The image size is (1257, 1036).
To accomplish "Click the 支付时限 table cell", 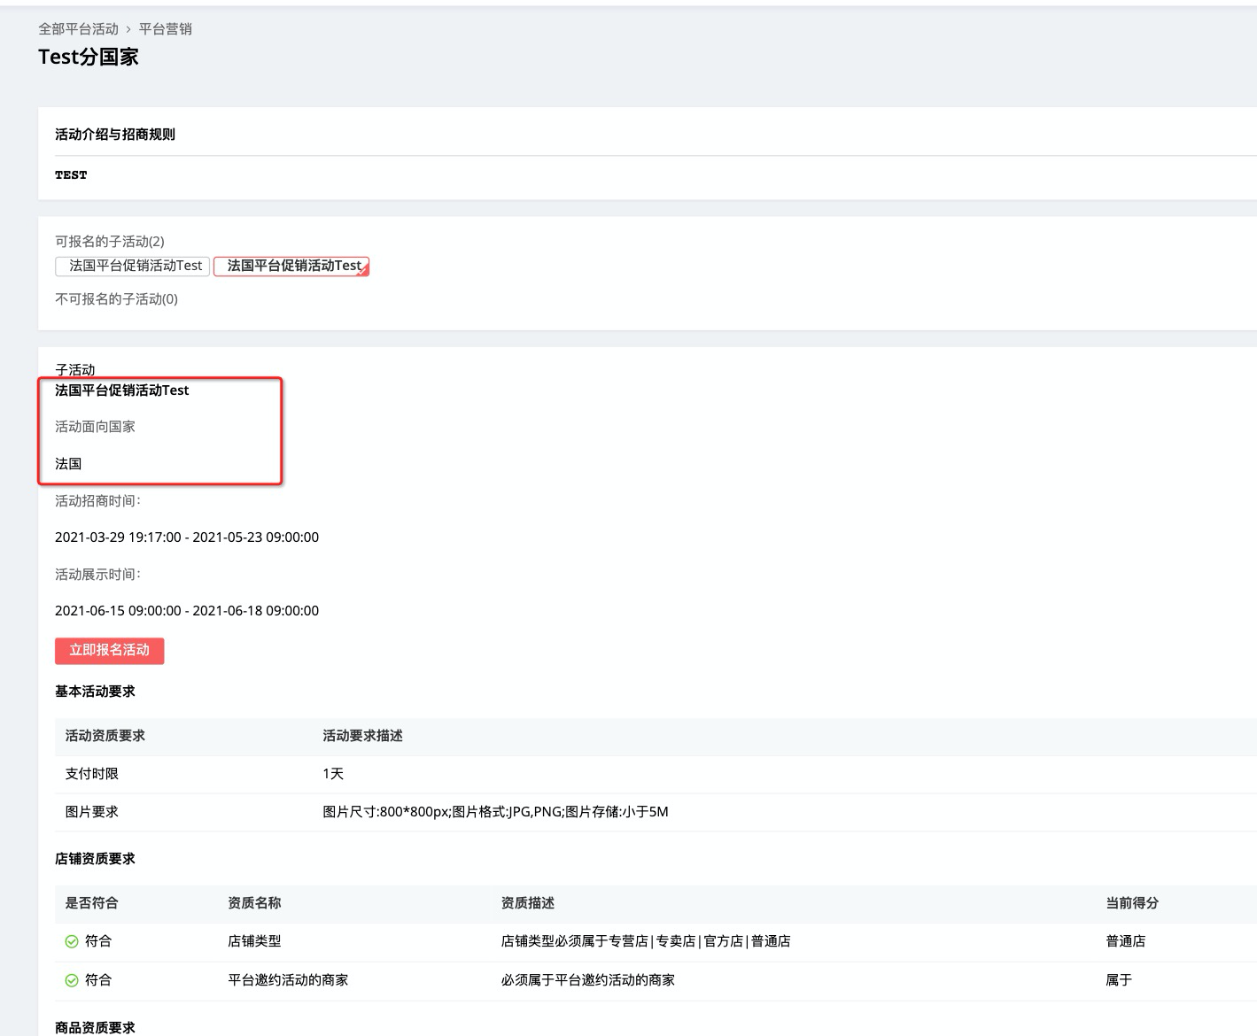I will point(91,774).
